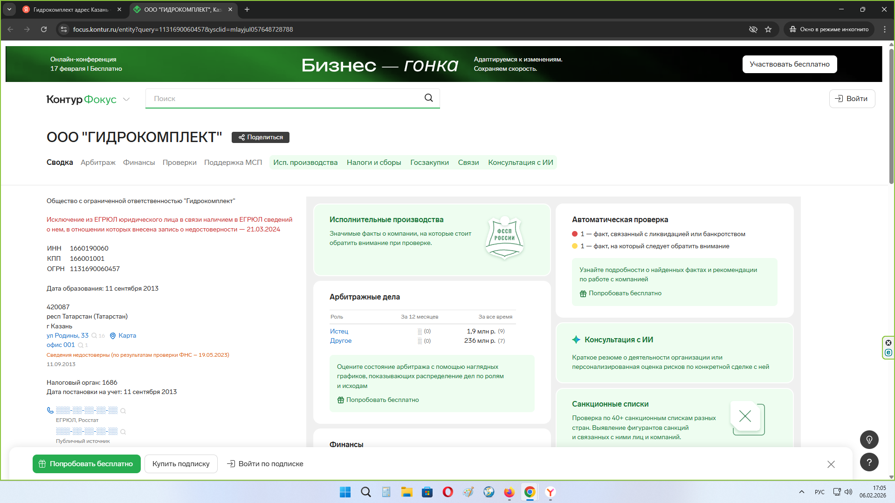Screen dimensions: 895x503
Task: Switch to the Арбитраж tab
Action: pyautogui.click(x=98, y=163)
